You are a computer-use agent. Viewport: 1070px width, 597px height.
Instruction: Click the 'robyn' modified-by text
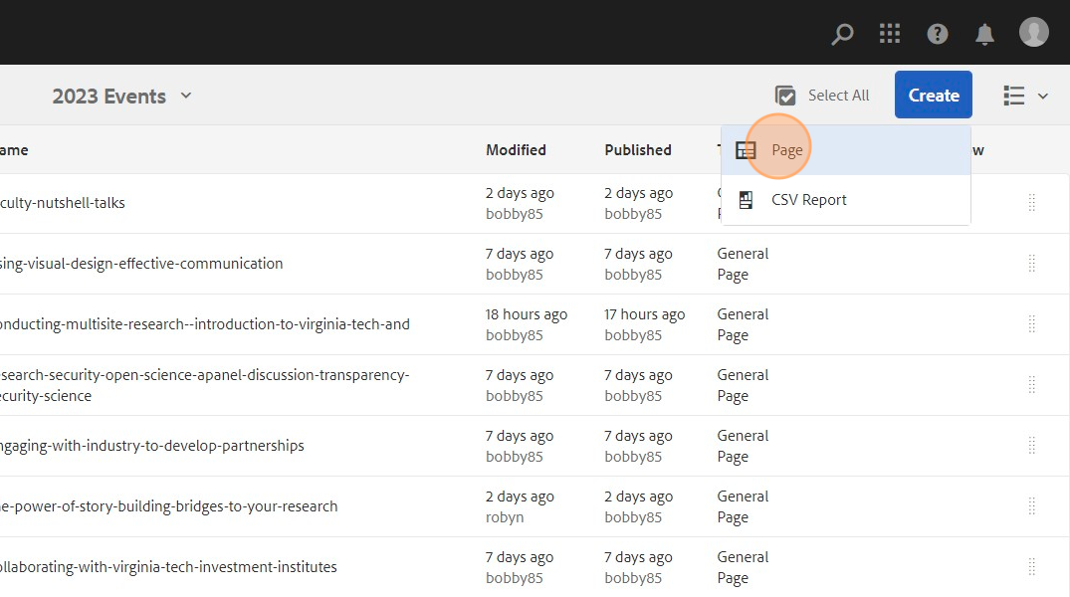point(505,517)
